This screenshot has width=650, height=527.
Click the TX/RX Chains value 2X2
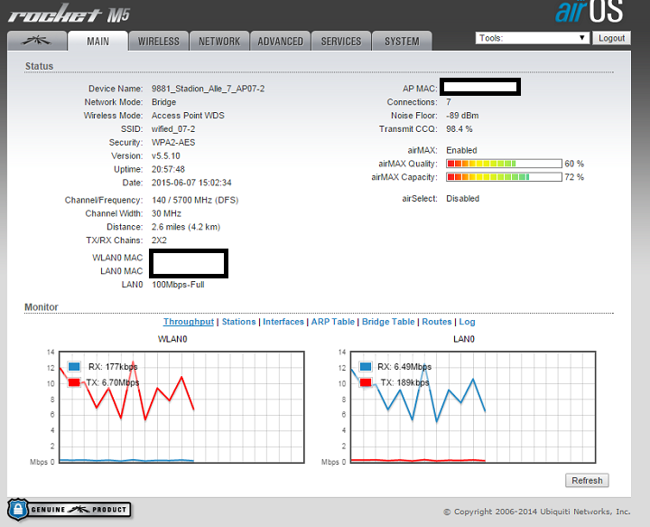pyautogui.click(x=159, y=240)
